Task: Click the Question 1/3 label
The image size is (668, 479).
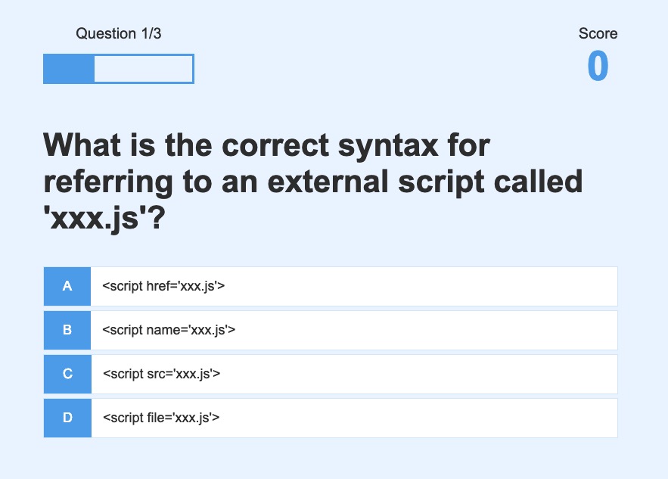Action: point(119,33)
